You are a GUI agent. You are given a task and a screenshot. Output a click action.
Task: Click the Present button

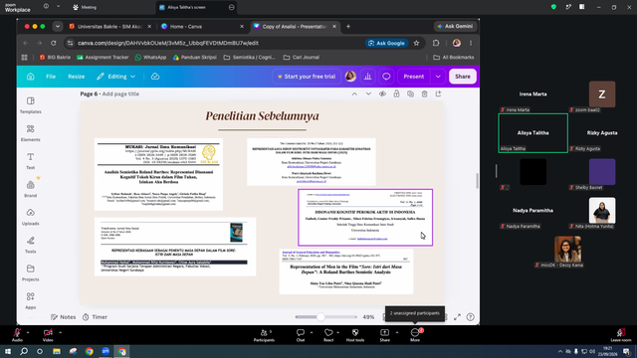(414, 77)
